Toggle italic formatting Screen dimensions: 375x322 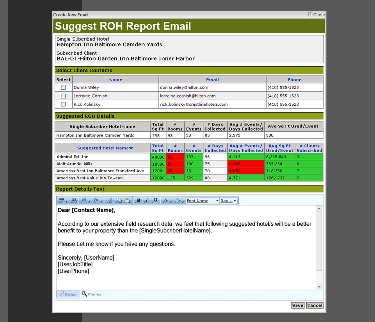pyautogui.click(x=147, y=201)
